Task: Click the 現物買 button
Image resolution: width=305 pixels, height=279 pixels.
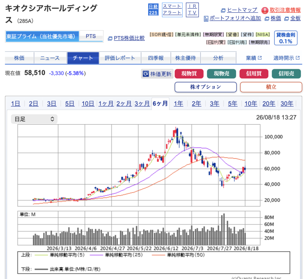Action: 189,74
